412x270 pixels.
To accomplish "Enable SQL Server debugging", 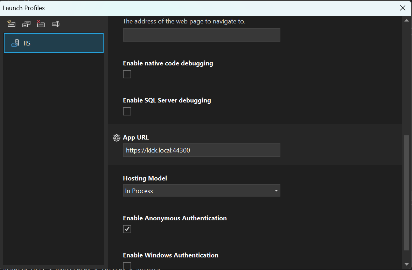I will coord(127,111).
